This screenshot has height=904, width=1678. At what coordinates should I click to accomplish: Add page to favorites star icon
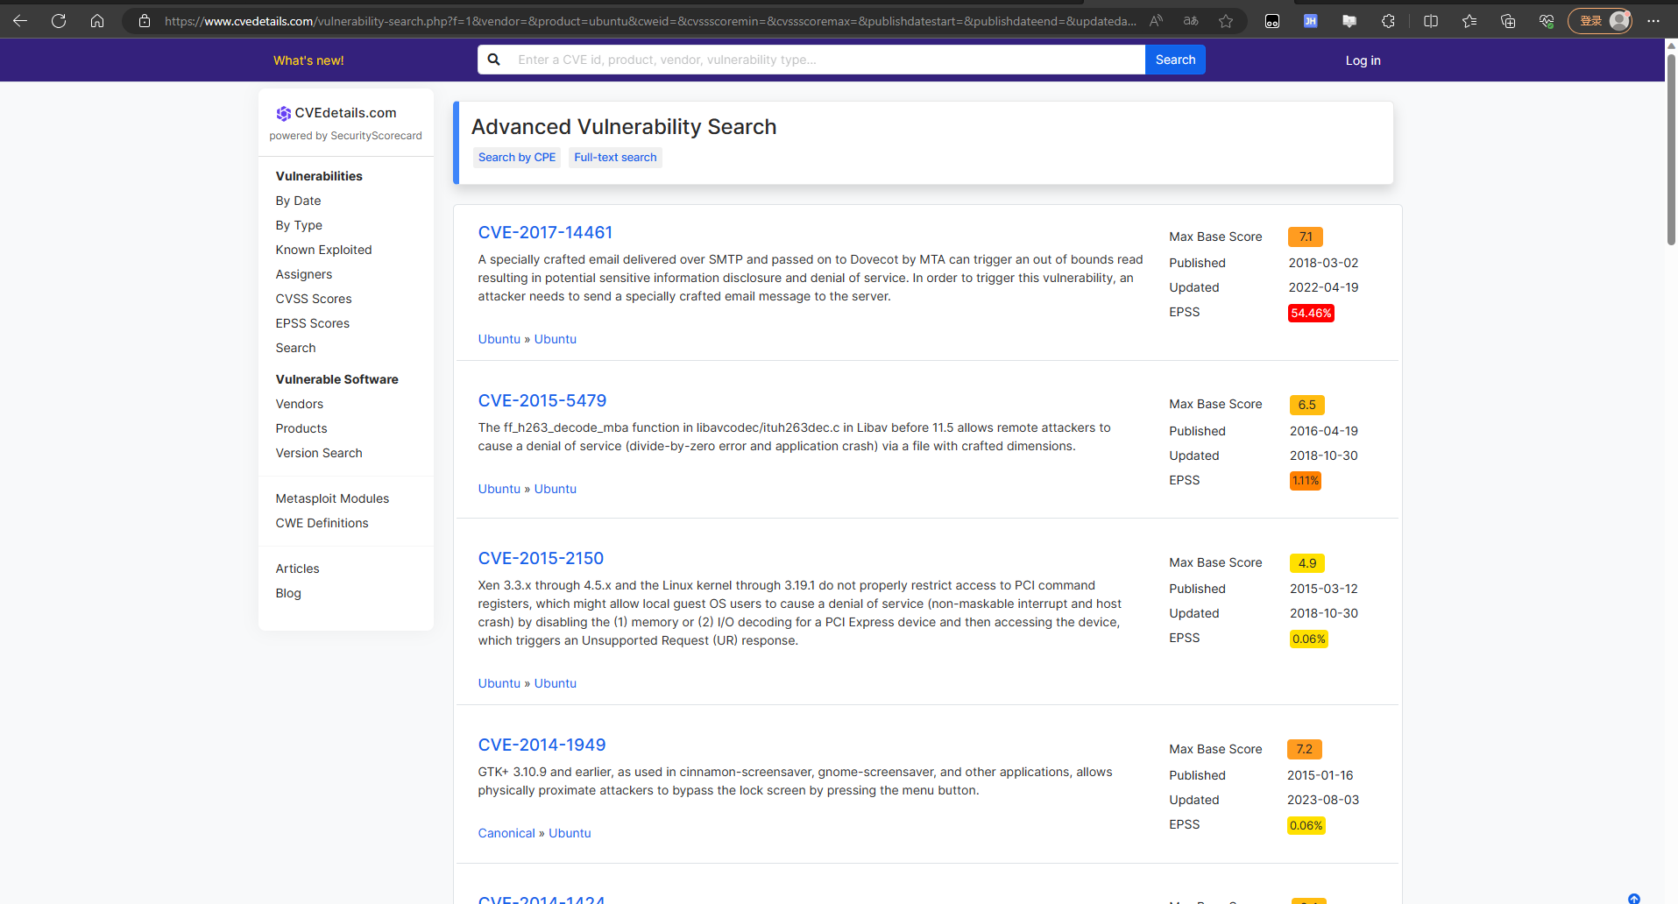point(1226,21)
